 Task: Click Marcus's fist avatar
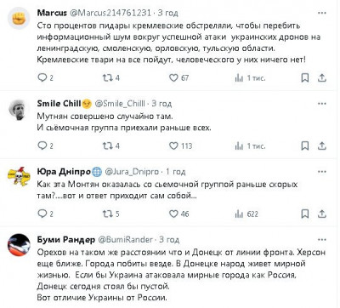[19, 19]
